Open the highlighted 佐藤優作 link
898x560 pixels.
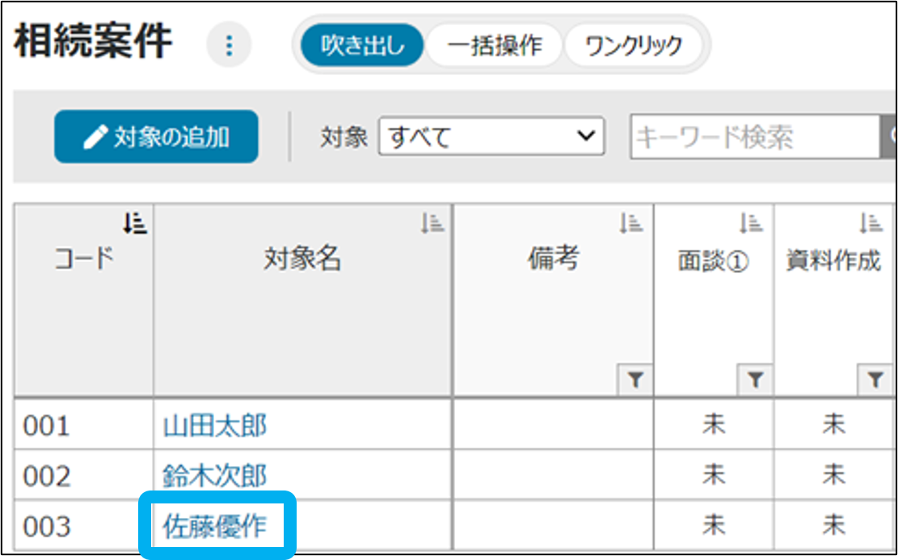click(x=214, y=526)
